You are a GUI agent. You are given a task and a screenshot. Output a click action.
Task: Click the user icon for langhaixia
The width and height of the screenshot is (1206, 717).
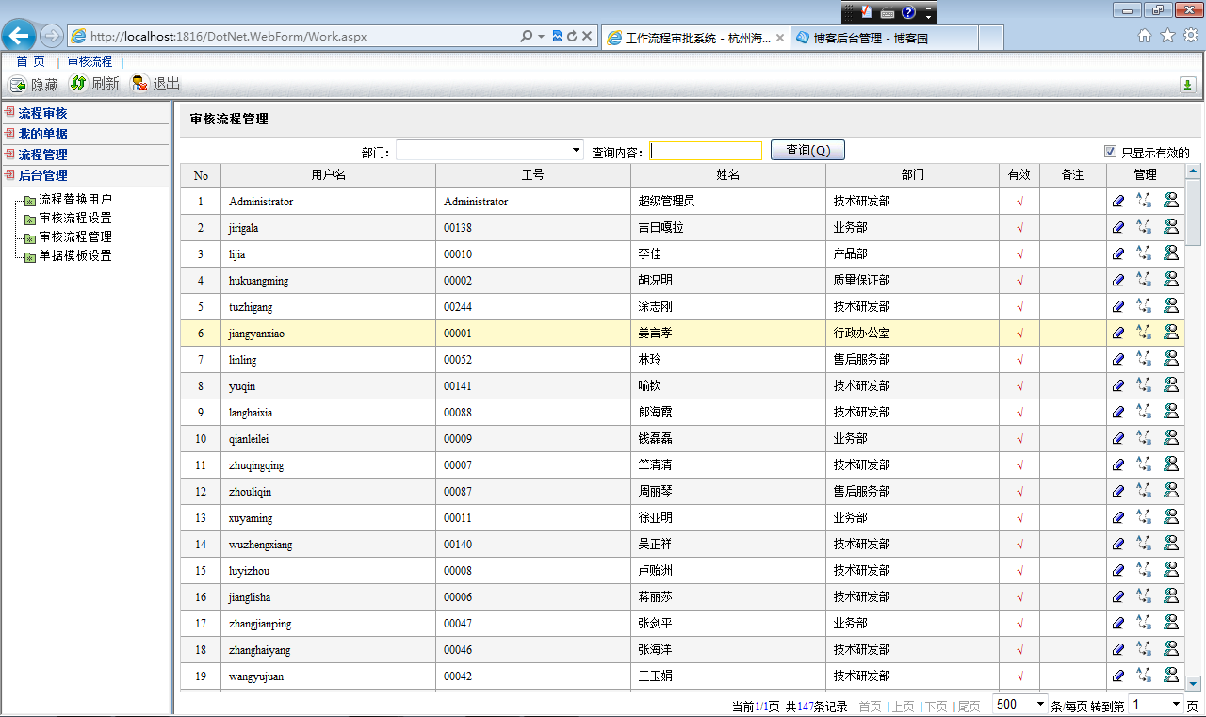pos(1171,411)
